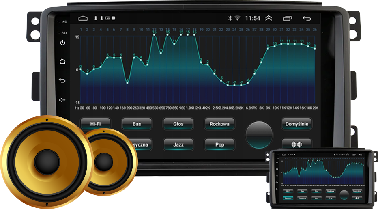
Task: Click band 29 EQ point valued 9
Action: pyautogui.click(x=268, y=49)
